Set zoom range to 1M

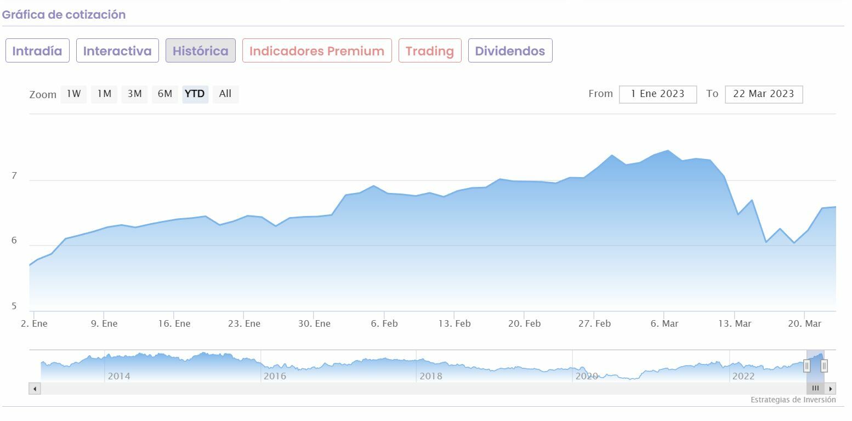pyautogui.click(x=104, y=94)
